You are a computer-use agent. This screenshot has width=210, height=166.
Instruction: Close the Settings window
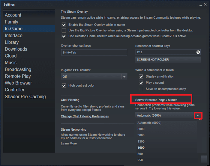point(205,5)
